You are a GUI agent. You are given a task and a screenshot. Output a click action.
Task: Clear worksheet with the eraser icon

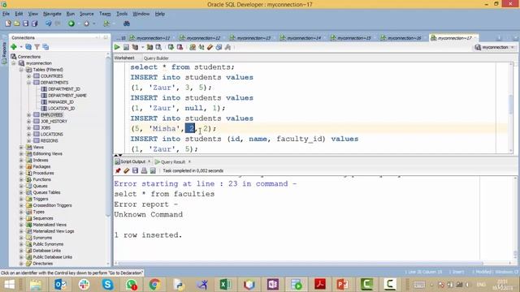point(210,47)
